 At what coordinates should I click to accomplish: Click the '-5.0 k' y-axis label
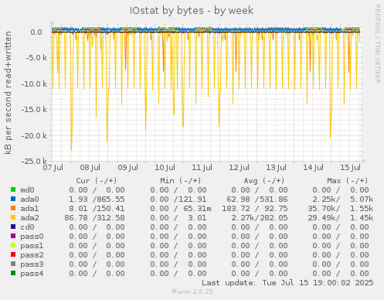click(36, 58)
